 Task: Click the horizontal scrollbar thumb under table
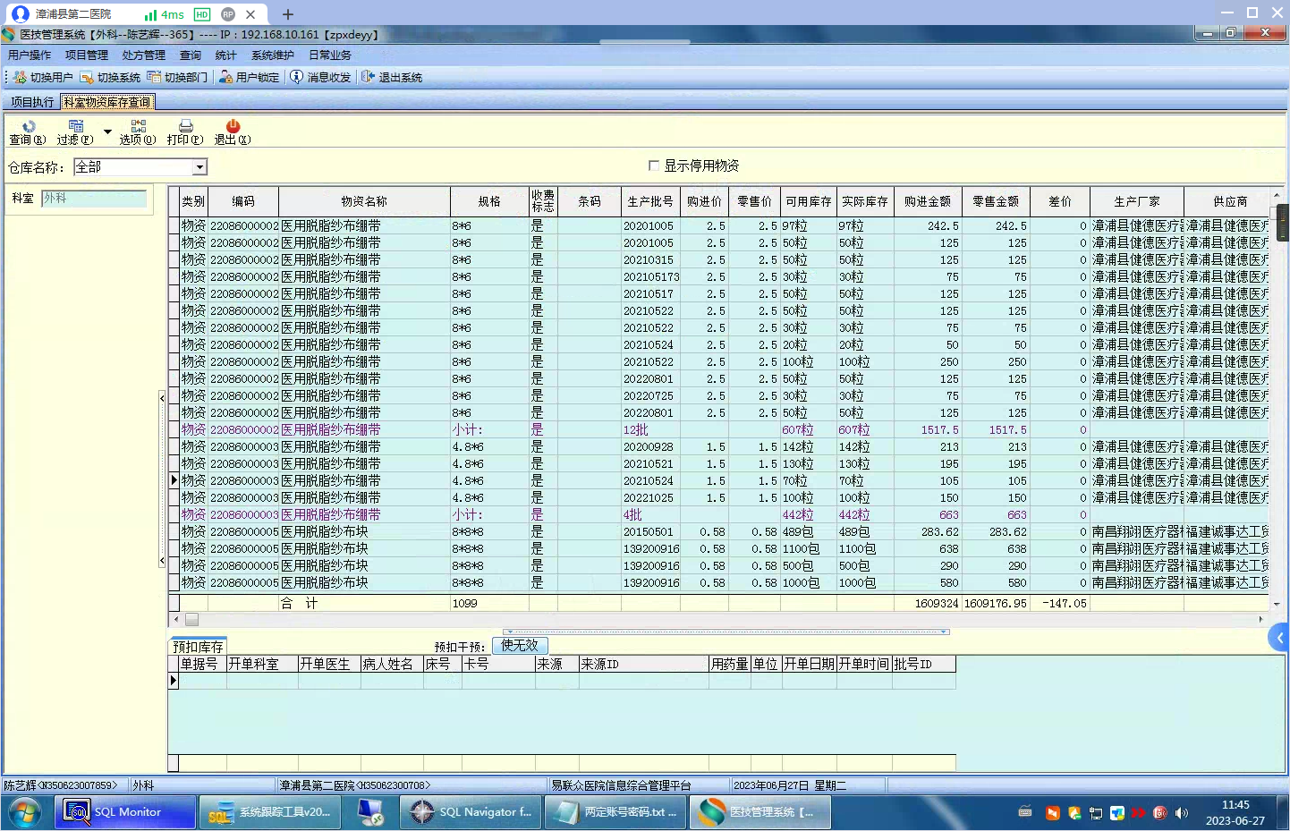pyautogui.click(x=191, y=619)
